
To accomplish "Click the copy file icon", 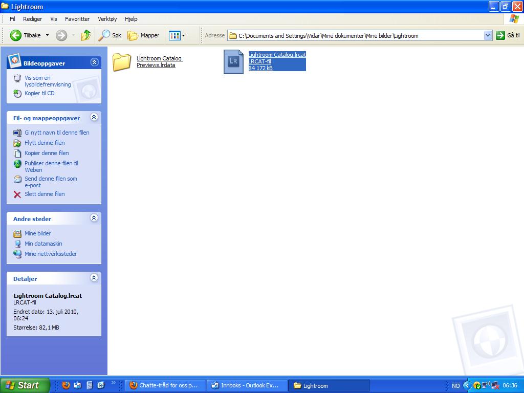I will [x=17, y=154].
